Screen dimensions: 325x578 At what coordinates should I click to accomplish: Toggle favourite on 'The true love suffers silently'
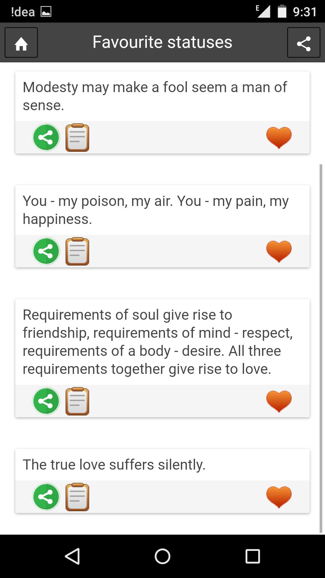click(279, 497)
